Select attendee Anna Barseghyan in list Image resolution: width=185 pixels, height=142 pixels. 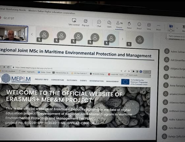(174, 85)
